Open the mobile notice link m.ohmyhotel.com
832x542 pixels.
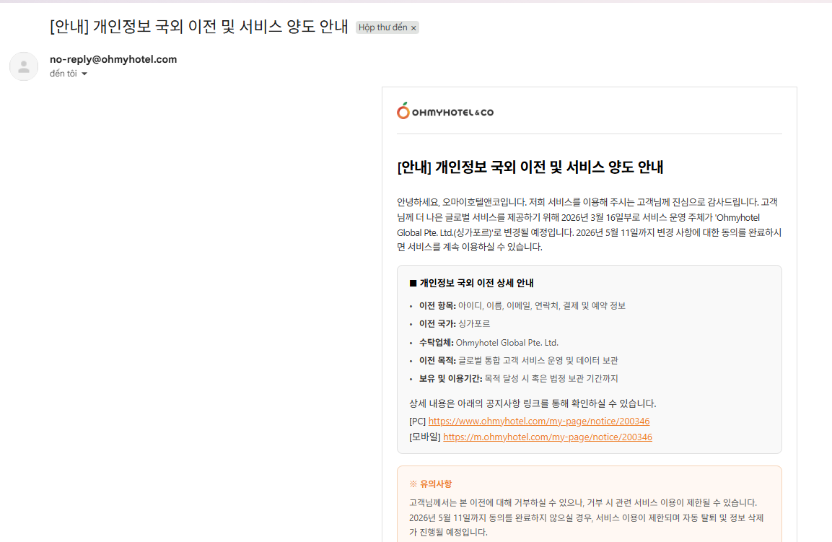[547, 437]
